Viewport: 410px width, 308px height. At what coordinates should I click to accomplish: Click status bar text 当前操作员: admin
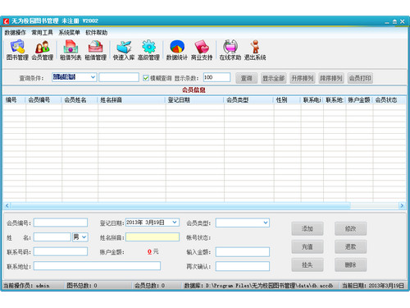click(26, 286)
